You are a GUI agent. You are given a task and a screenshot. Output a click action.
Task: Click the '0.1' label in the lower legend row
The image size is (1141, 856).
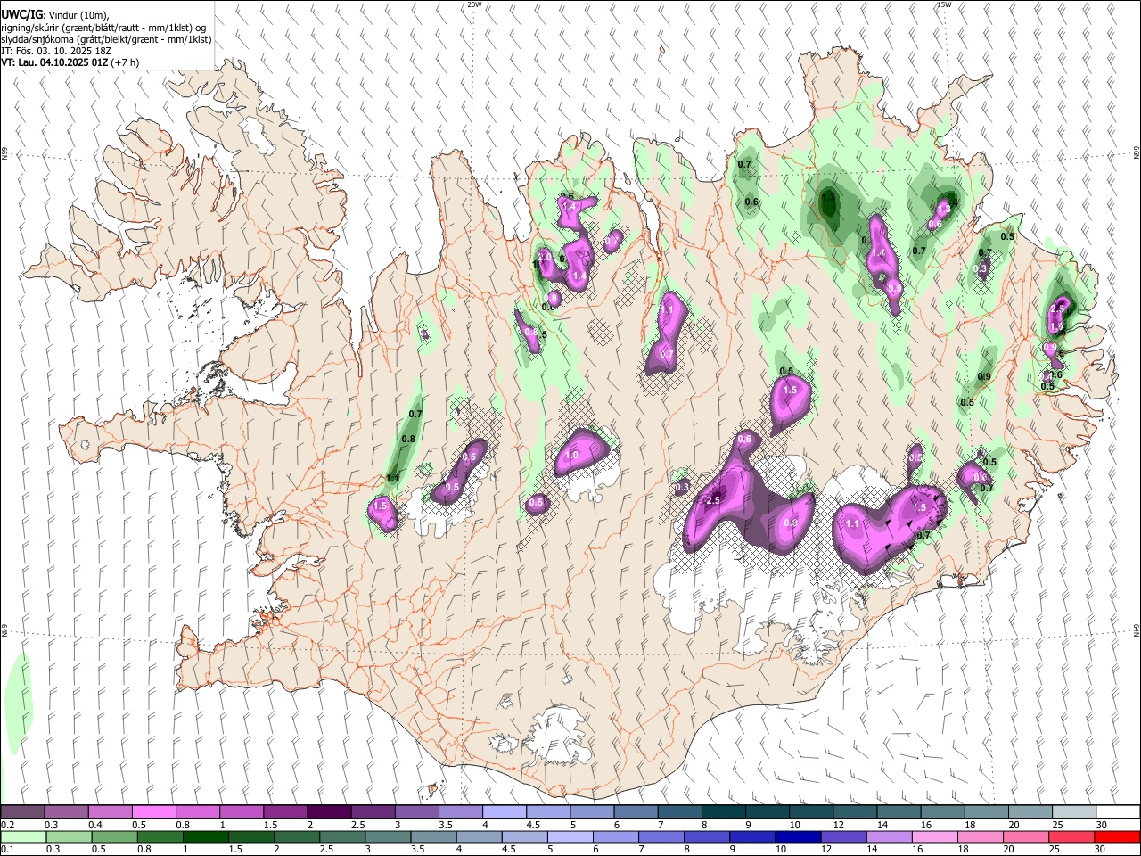pos(7,850)
